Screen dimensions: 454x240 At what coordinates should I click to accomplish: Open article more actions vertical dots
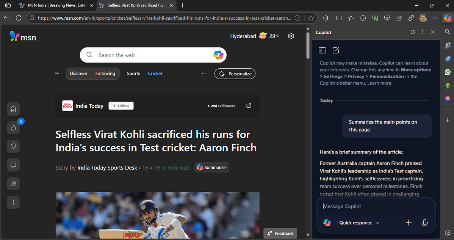pyautogui.click(x=13, y=202)
